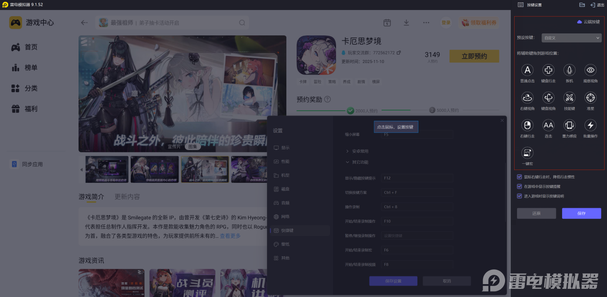Click the 切换按键方案 Ctrl + F field
The width and height of the screenshot is (607, 297).
417,192
